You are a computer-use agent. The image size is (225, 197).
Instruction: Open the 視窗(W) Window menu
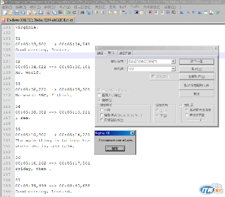(170, 7)
